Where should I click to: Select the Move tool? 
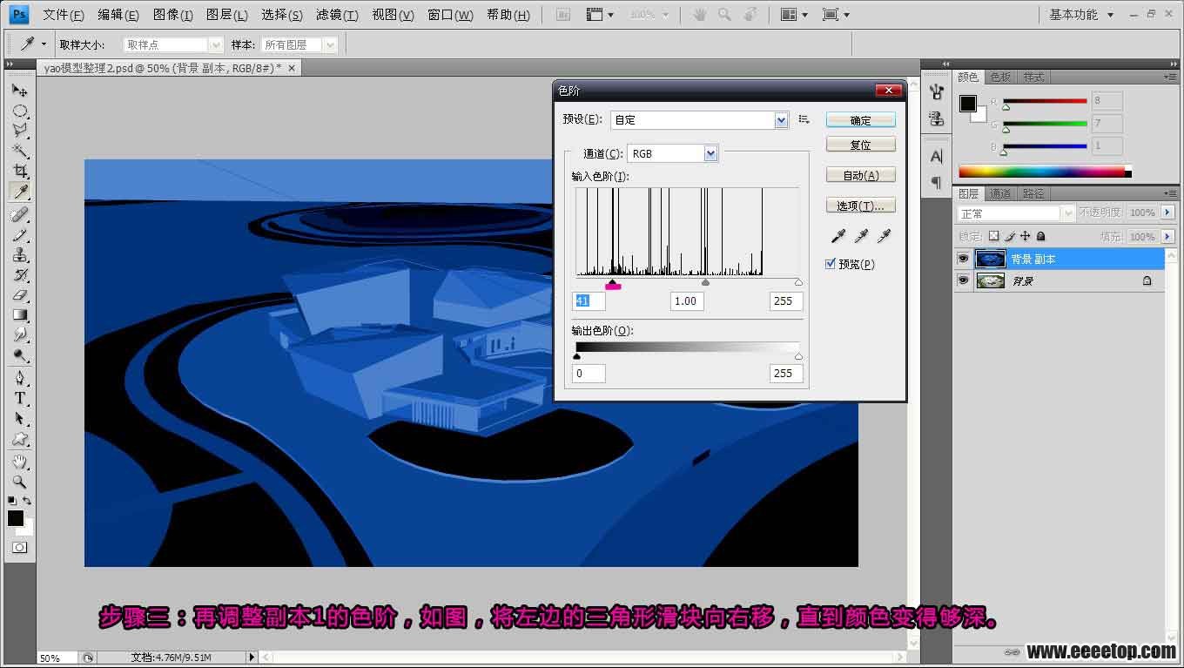click(x=19, y=90)
